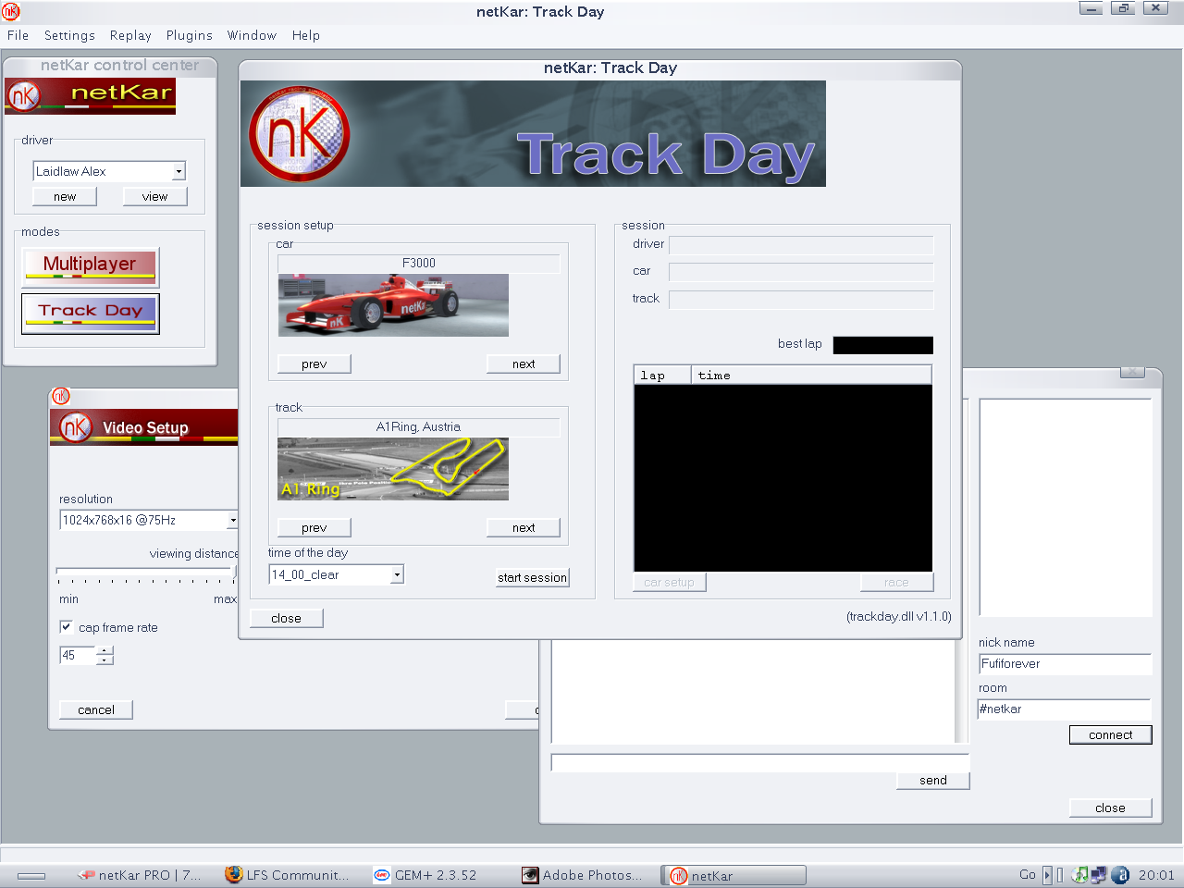
Task: Open the LFS Community Firefox taskbar item
Action: 288,875
